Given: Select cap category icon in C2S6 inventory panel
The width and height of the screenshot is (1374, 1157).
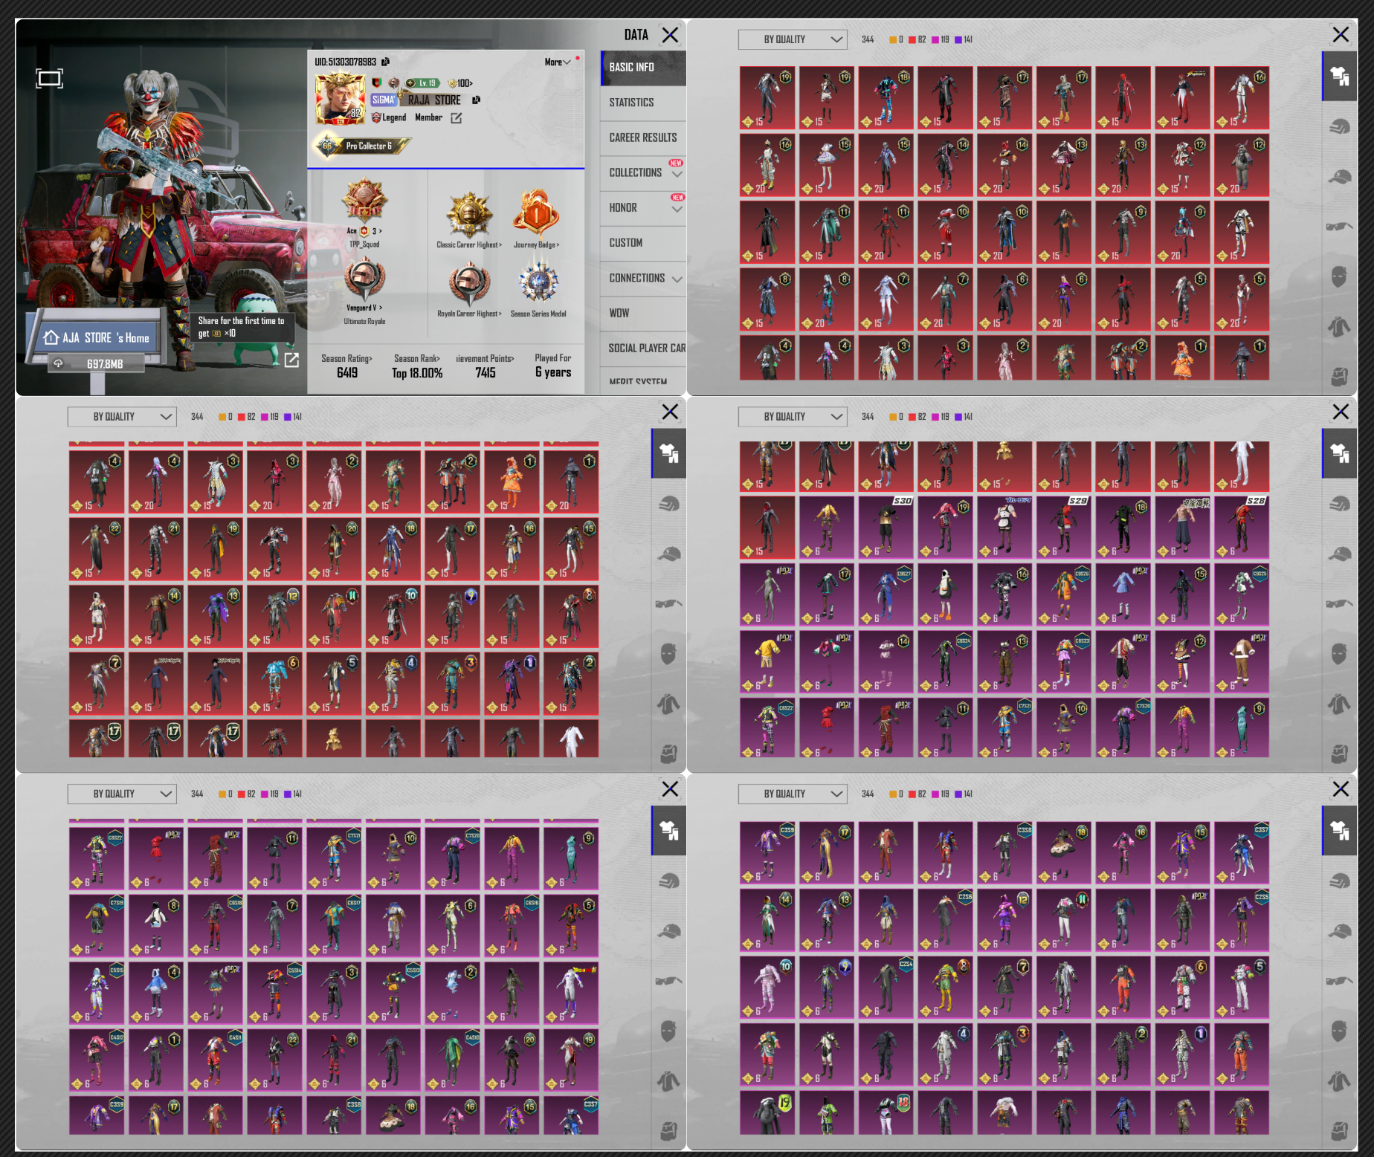Looking at the screenshot, I should (1339, 932).
